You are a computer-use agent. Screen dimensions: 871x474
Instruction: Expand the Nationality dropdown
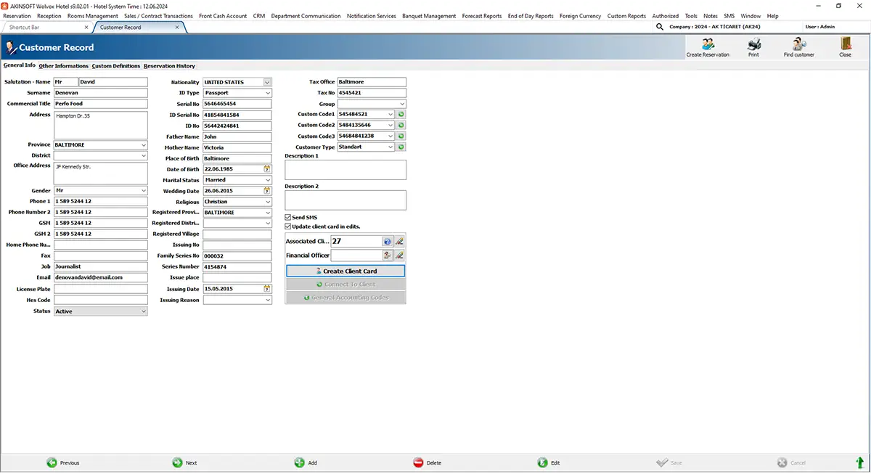(x=268, y=82)
